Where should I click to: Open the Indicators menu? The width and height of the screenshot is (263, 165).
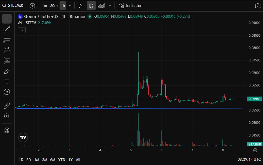coord(131,6)
